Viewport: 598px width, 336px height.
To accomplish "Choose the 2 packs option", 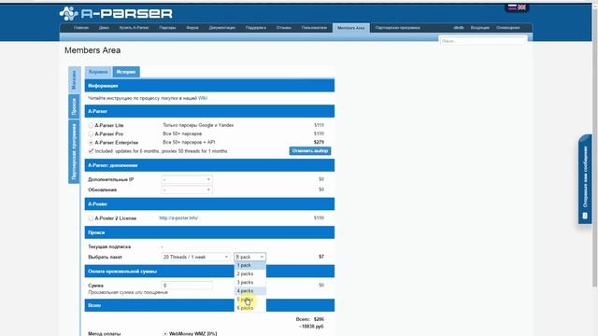I will coord(249,273).
